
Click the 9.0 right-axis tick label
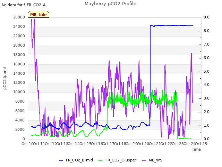pos(206,17)
